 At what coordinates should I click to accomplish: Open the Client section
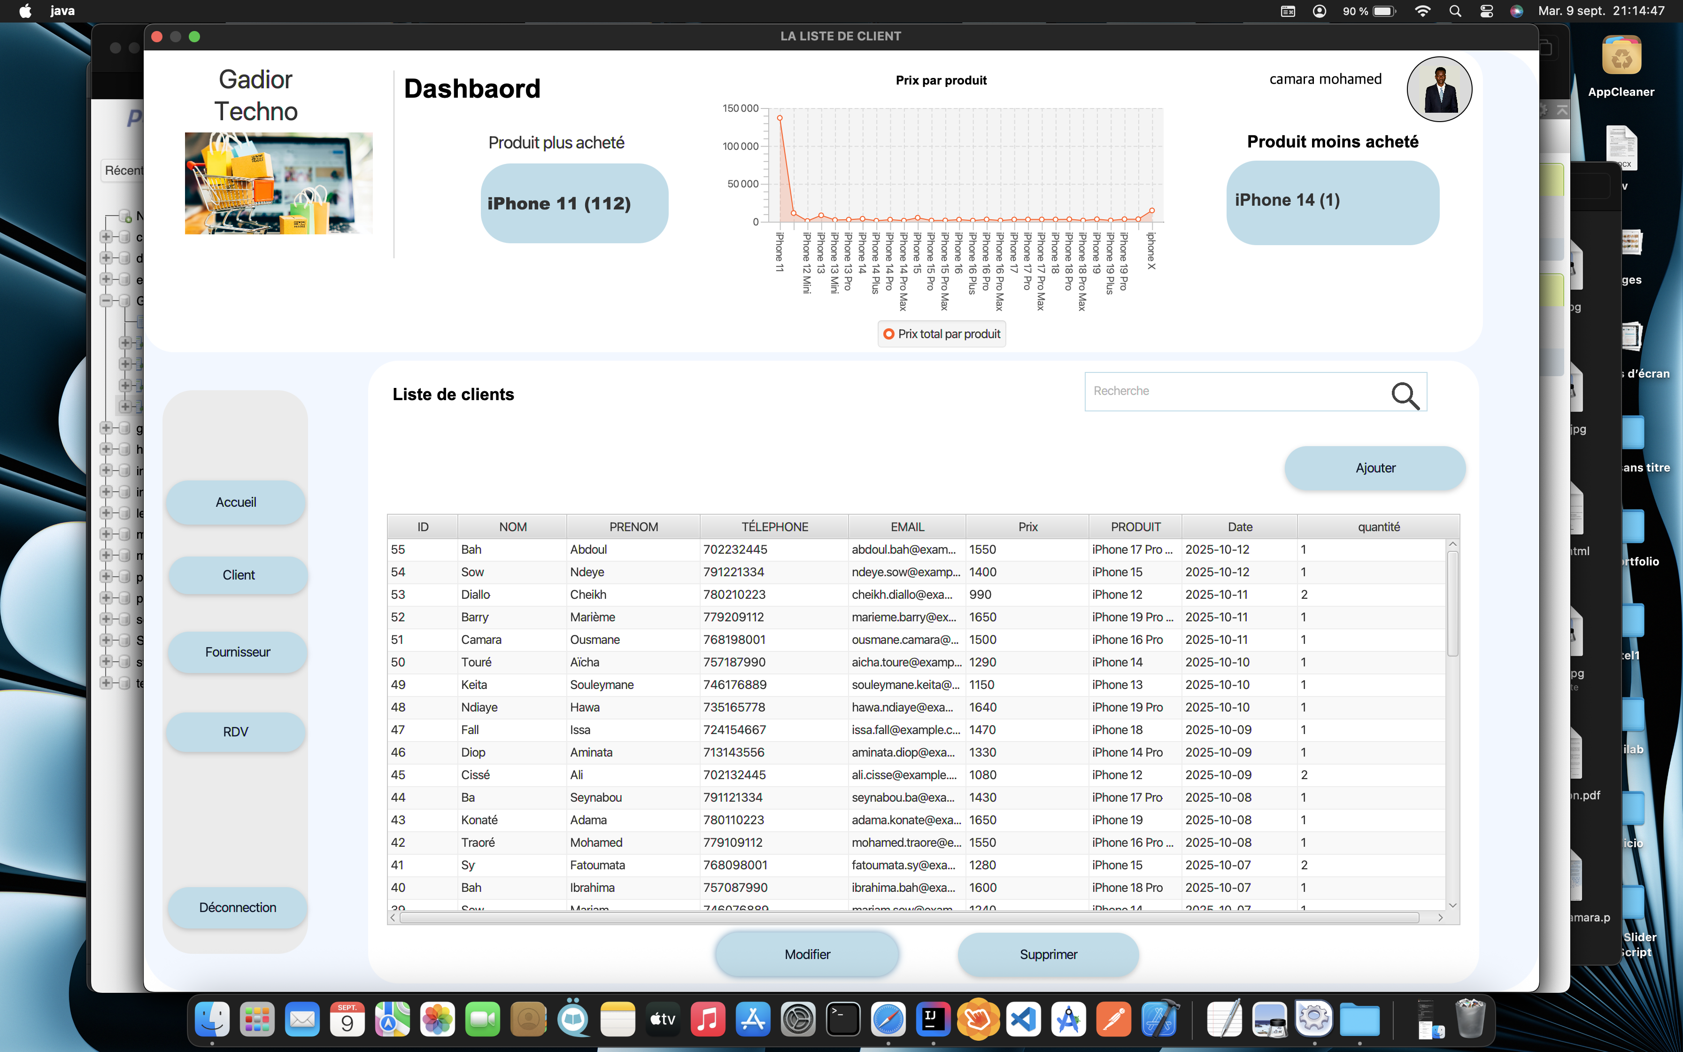(239, 575)
